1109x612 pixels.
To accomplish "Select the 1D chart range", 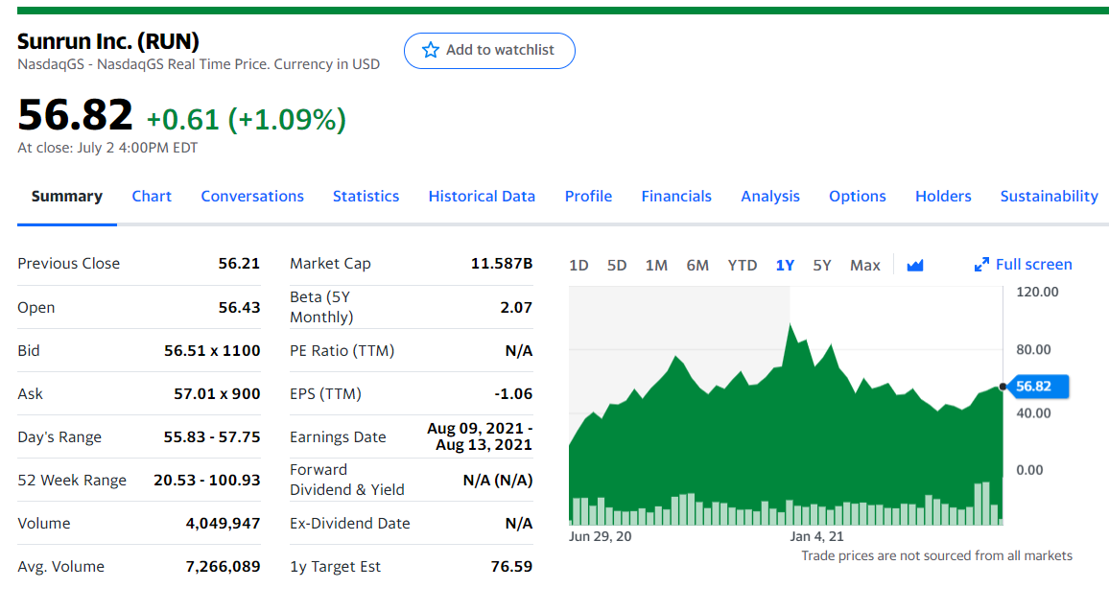I will (578, 265).
